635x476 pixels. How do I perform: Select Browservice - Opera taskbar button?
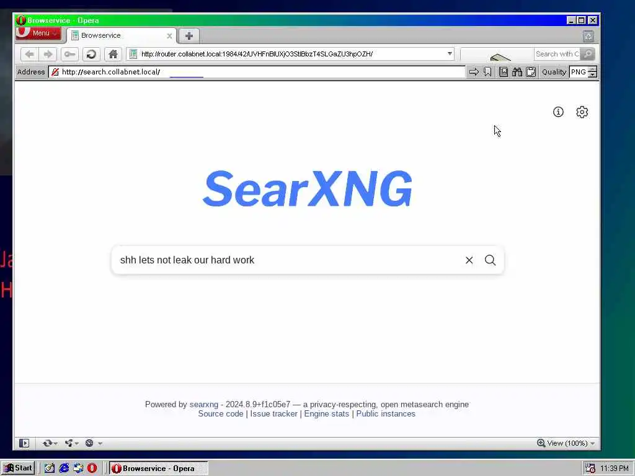(159, 469)
